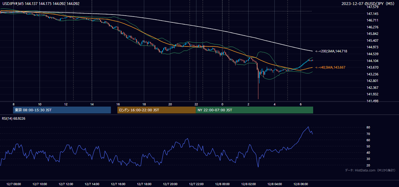Select the 東京 08:00-15:30 JST session bar
The width and height of the screenshot is (399, 187).
62,110
